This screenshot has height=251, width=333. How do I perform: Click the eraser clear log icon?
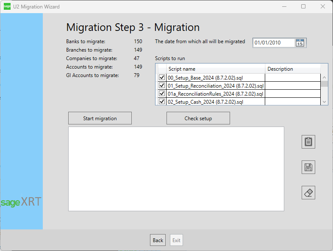[x=308, y=193]
